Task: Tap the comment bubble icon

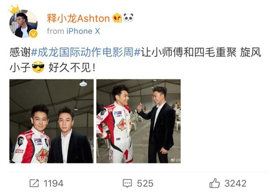Action: point(127,183)
